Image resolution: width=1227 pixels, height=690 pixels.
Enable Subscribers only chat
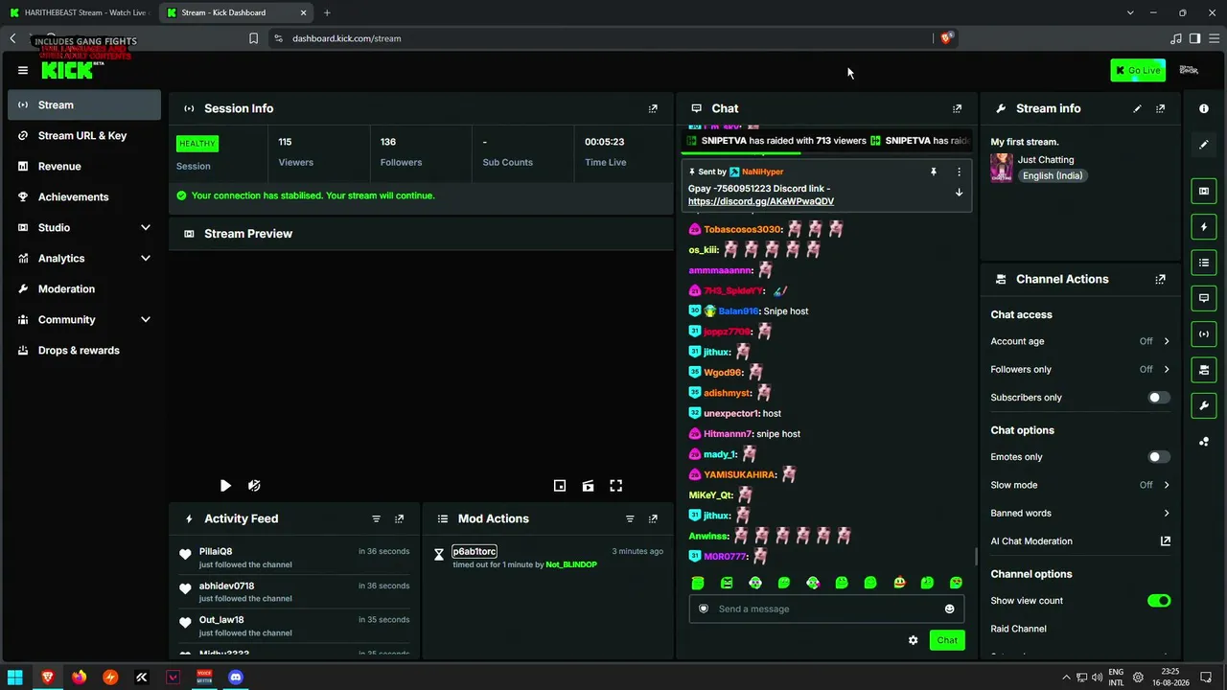tap(1159, 398)
